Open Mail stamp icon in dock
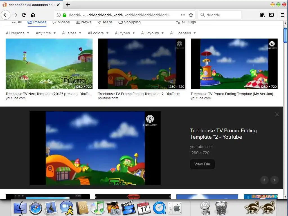The height and width of the screenshot is (216, 288). 51,208
